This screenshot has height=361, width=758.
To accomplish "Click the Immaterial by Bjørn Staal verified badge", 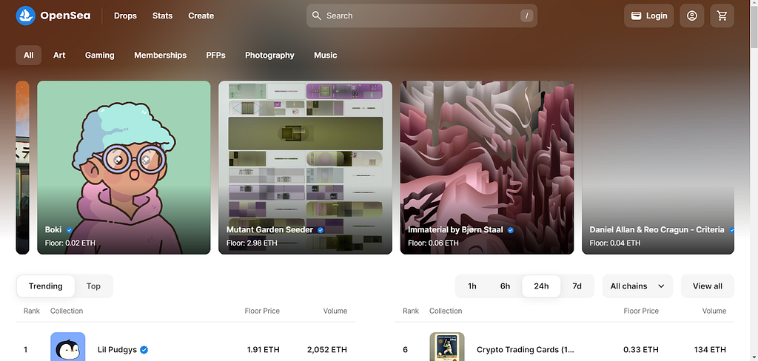I will point(511,230).
